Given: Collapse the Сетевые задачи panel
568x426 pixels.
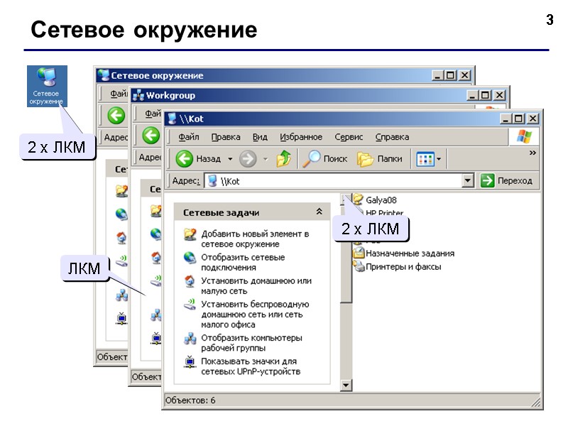Looking at the screenshot, I should coord(319,212).
